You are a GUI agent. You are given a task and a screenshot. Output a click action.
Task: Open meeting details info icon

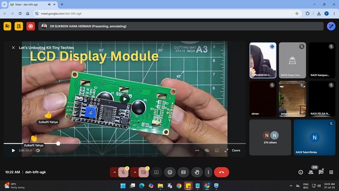tap(300, 172)
